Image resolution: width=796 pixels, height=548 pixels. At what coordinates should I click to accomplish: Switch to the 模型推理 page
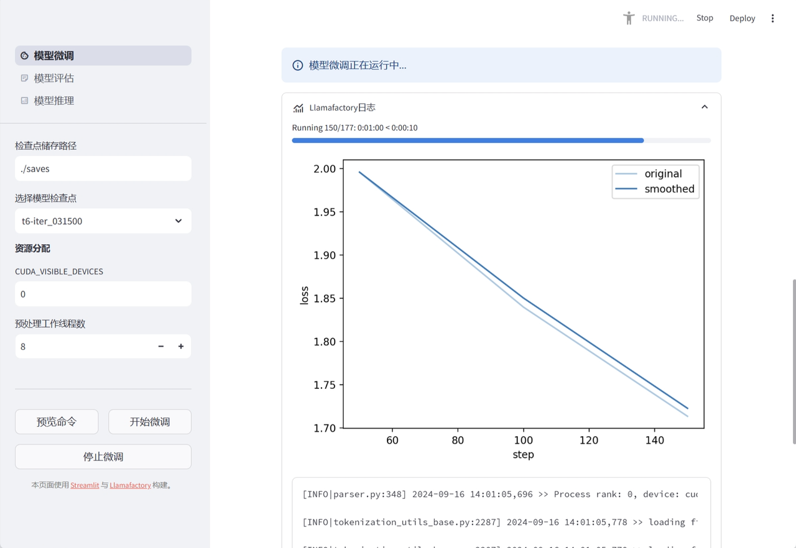click(54, 101)
